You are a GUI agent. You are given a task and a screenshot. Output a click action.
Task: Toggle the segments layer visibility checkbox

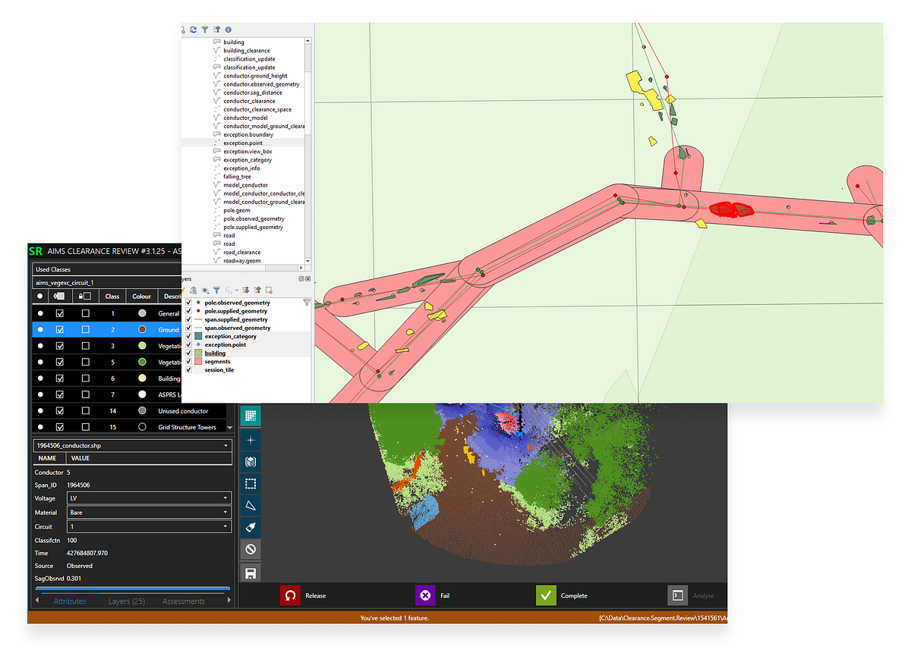point(188,362)
